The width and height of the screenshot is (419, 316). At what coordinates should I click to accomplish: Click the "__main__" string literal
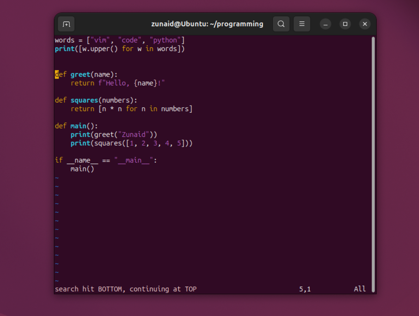[x=134, y=160]
